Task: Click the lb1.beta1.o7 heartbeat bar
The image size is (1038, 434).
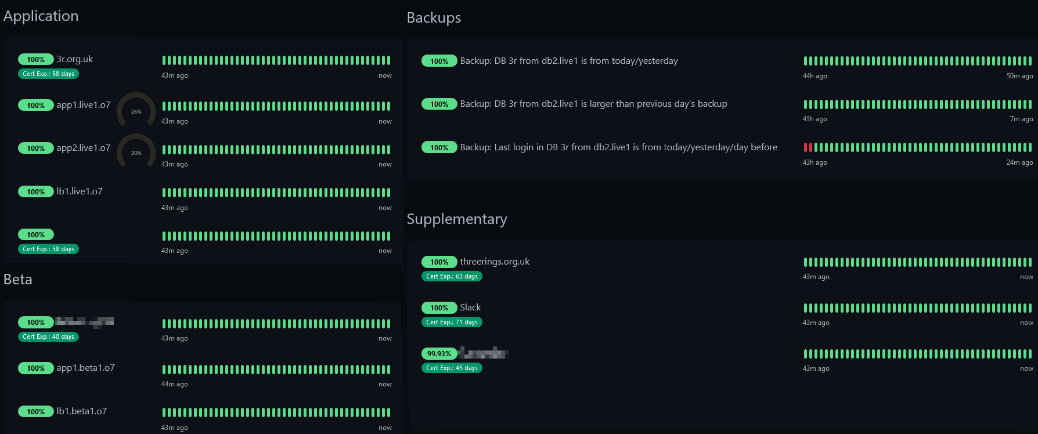Action: pos(276,413)
